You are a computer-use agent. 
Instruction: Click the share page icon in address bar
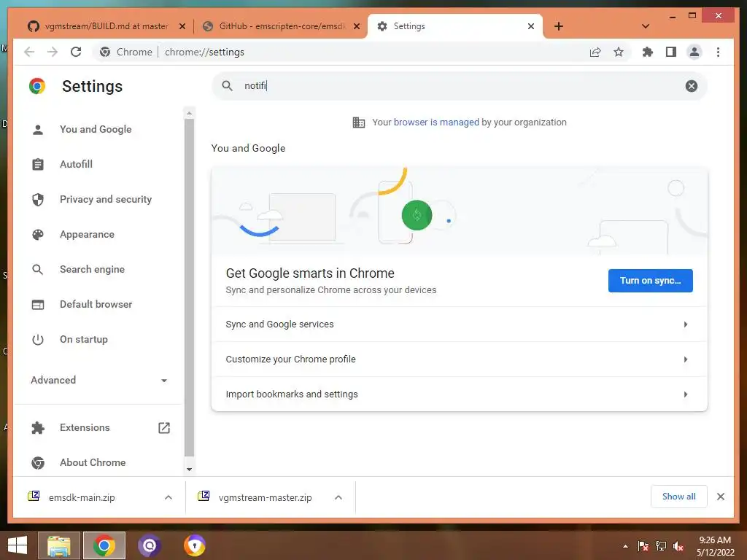[x=595, y=52]
